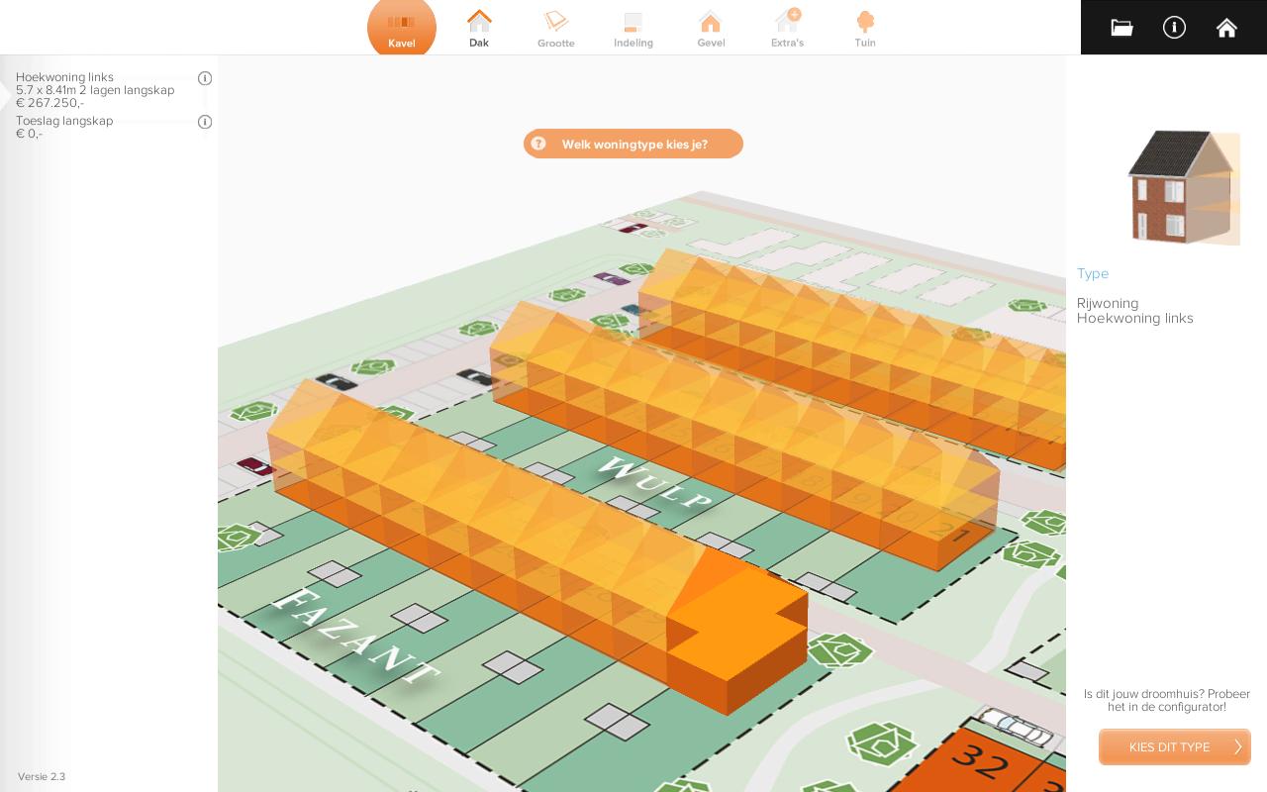Viewport: 1267px width, 792px height.
Task: Open the Grootte (size) step
Action: click(x=555, y=28)
